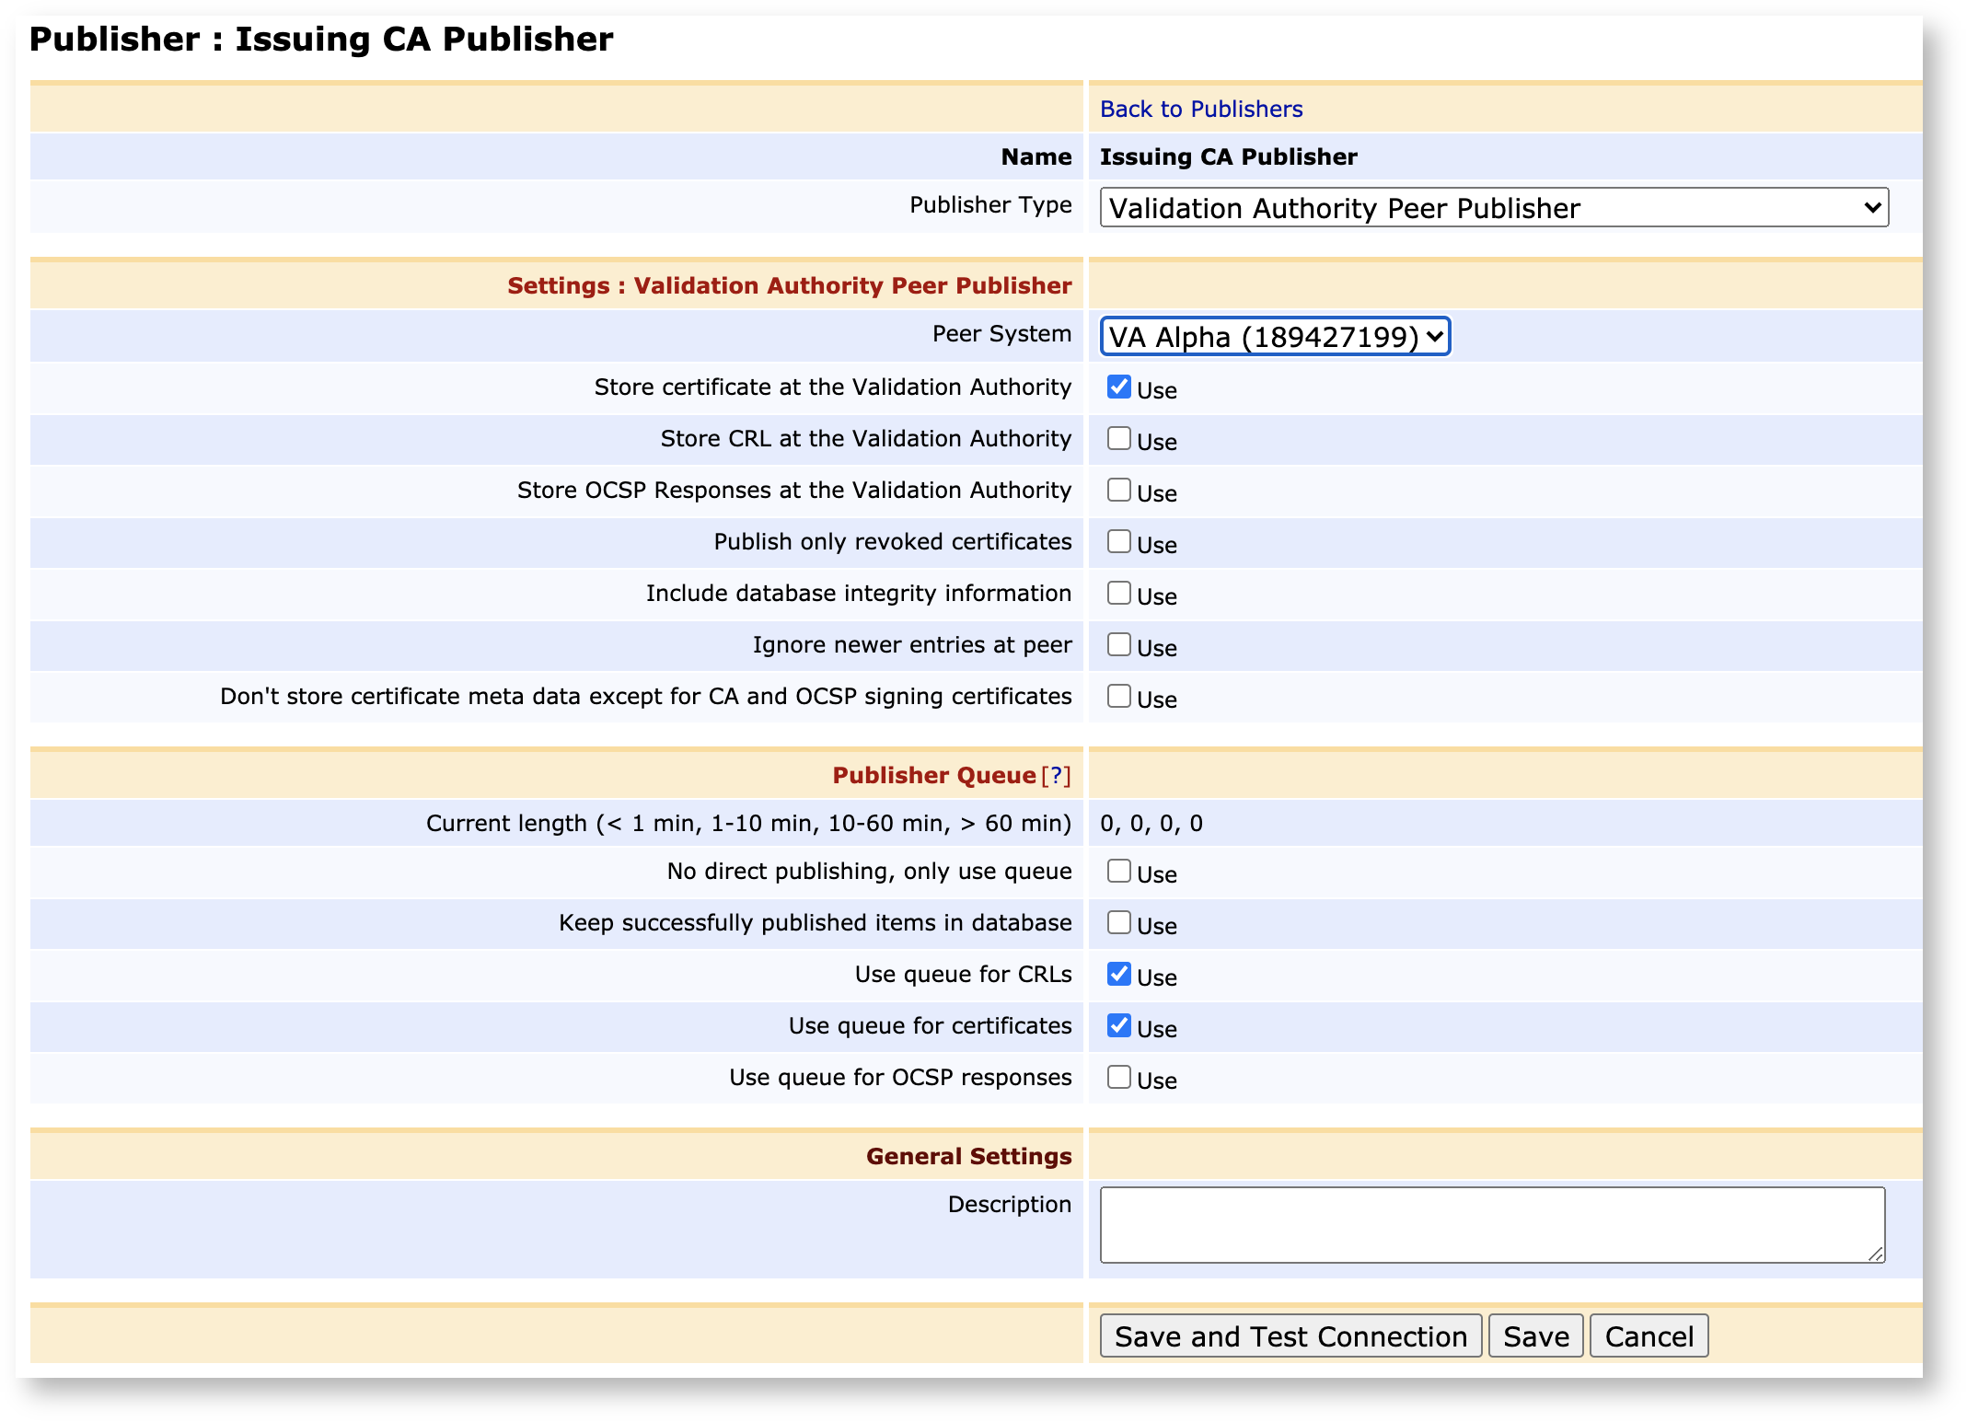Enable Include database integrity information
Viewport: 1967px width, 1422px height.
coord(1118,593)
